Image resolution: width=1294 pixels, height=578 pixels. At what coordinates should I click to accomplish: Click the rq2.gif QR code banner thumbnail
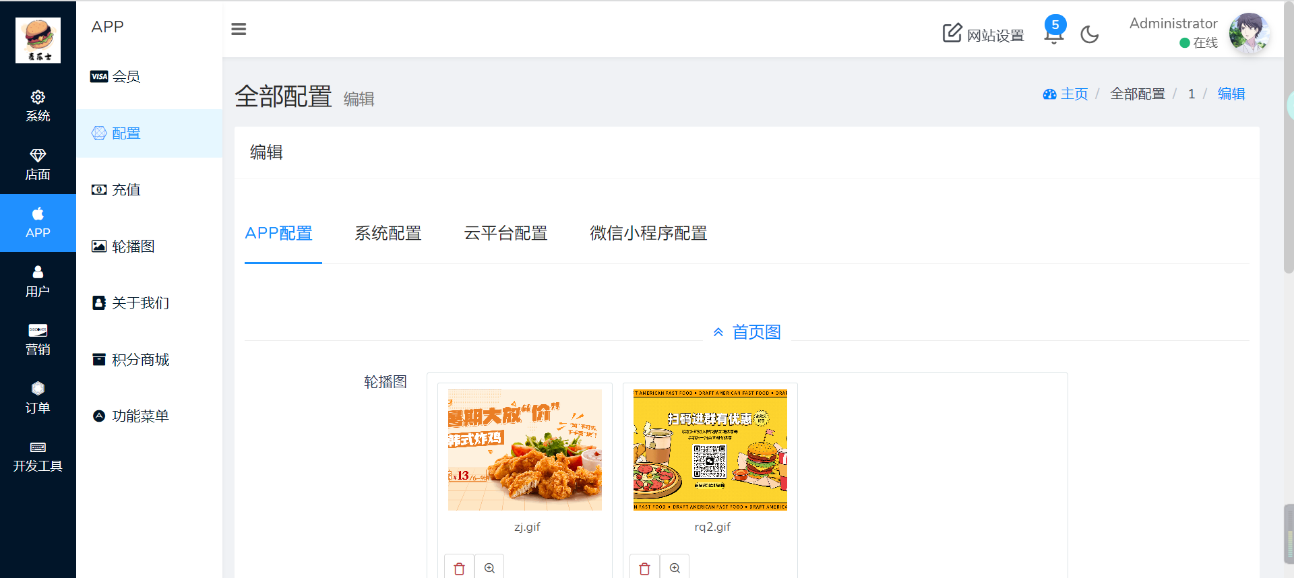[x=710, y=450]
